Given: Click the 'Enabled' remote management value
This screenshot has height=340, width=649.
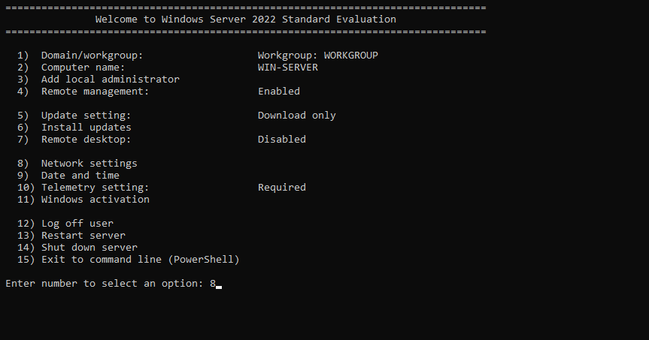Looking at the screenshot, I should pos(278,92).
